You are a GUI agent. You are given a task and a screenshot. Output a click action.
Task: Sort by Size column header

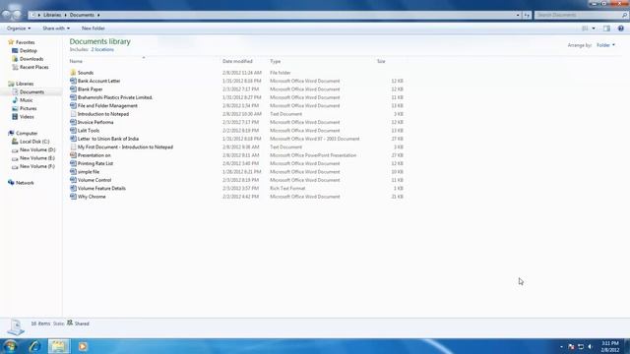[x=381, y=61]
